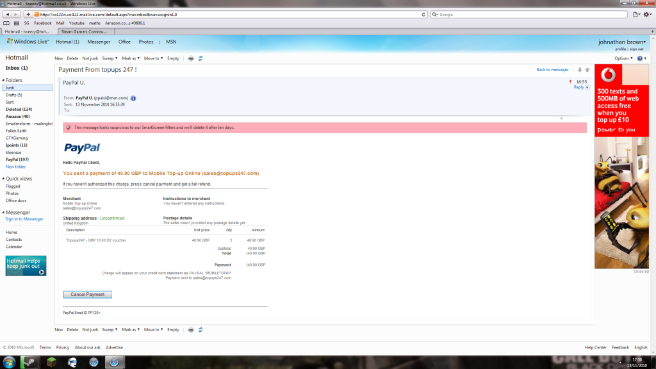Open the Inbox (1) folder
Screen dimensions: 656x369
pyautogui.click(x=17, y=68)
